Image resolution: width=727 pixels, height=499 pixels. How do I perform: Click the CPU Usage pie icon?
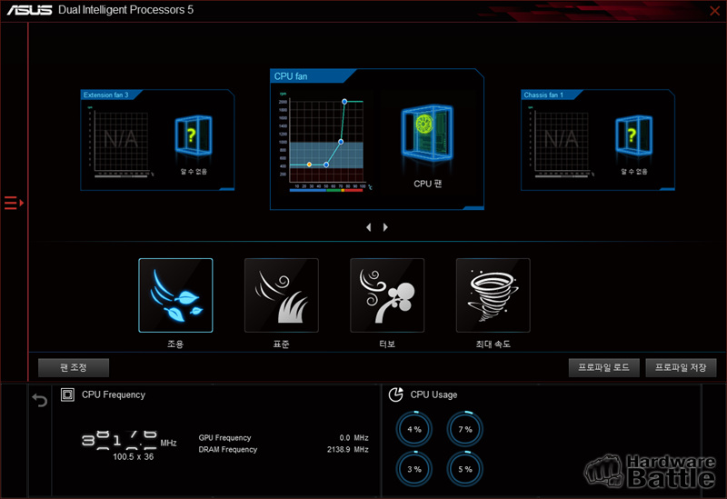pos(395,394)
